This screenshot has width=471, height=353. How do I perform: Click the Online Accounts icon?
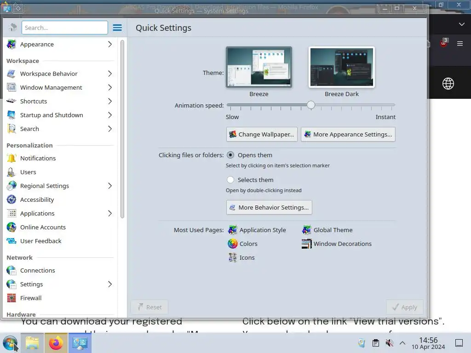pos(11,227)
